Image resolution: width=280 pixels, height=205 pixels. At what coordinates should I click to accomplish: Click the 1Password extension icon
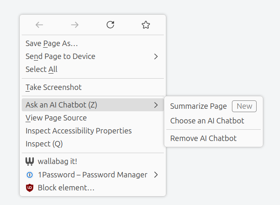30,175
